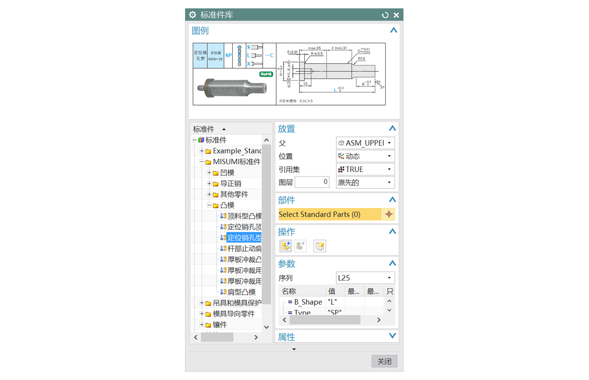This screenshot has height=380, width=589.
Task: Click the 凹模 folder icon
Action: [x=215, y=173]
